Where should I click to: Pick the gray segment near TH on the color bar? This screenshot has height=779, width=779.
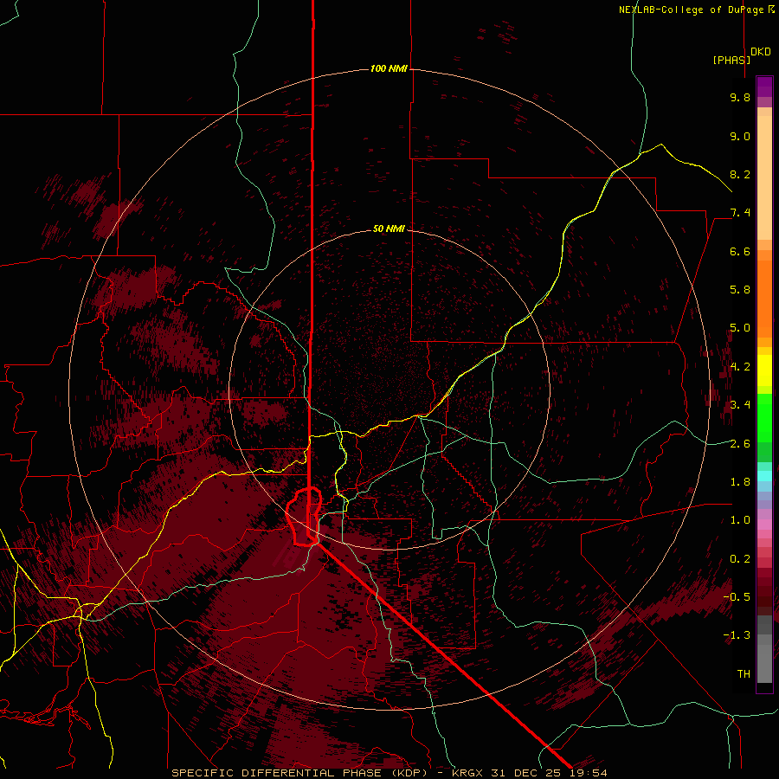(764, 663)
